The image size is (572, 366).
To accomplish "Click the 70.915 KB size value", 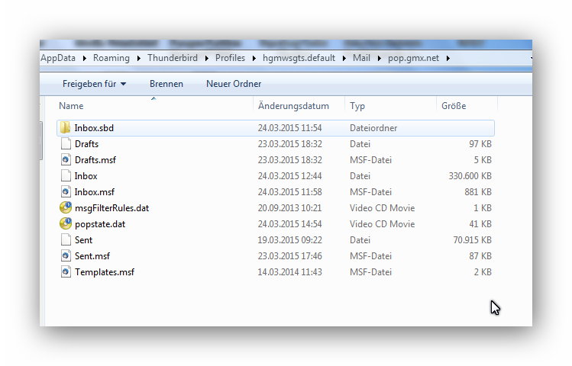I will click(473, 240).
